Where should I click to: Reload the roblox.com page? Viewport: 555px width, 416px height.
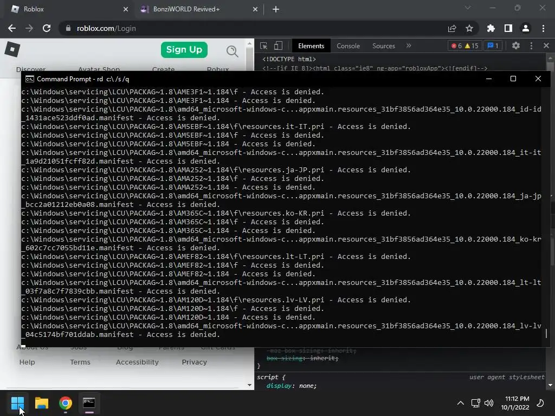[x=47, y=28]
